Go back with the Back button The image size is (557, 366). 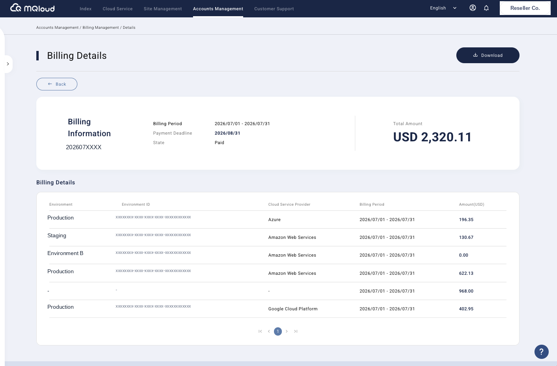(x=57, y=84)
